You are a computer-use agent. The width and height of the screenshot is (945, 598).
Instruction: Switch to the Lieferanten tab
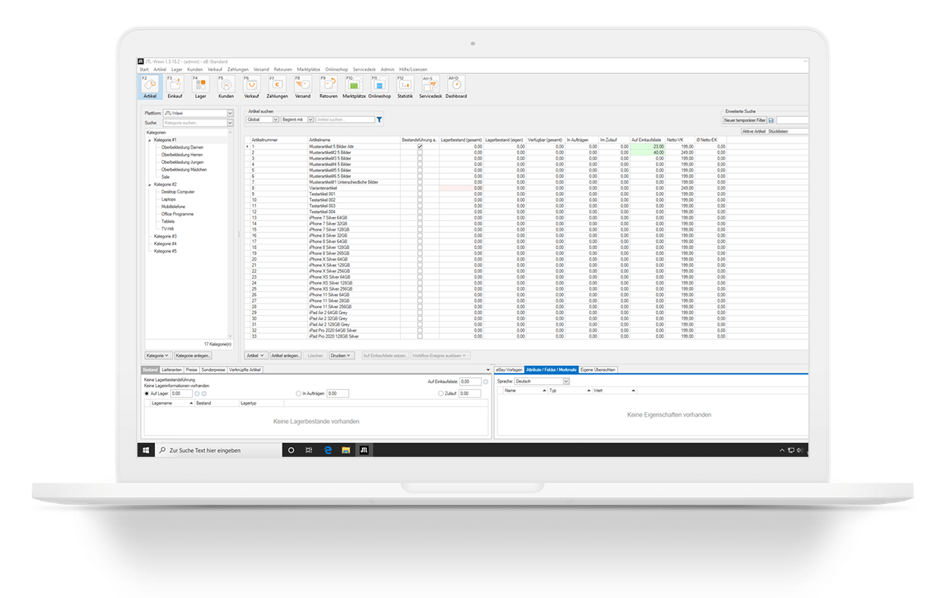click(x=172, y=370)
